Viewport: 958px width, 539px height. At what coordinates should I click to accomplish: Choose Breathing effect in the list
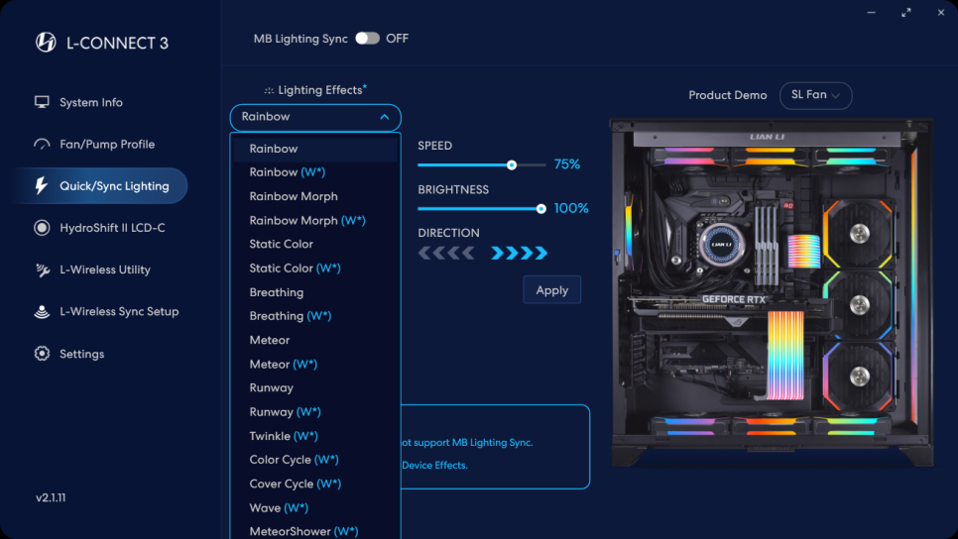pos(277,292)
